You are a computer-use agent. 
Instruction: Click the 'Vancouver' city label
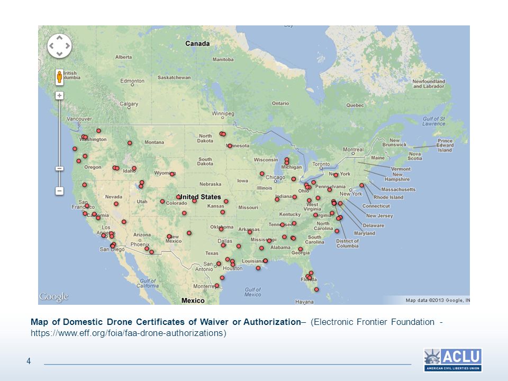[x=79, y=119]
